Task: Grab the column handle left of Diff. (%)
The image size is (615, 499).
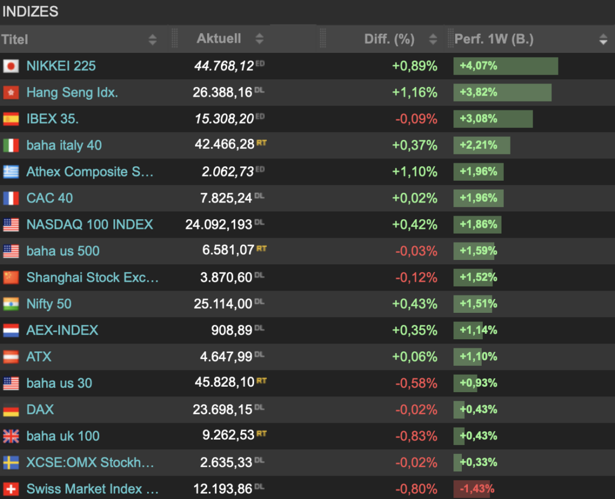Action: pyautogui.click(x=323, y=38)
